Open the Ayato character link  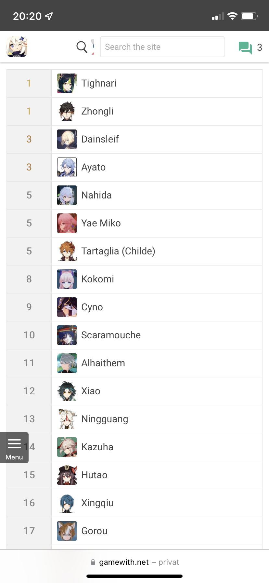tap(94, 167)
